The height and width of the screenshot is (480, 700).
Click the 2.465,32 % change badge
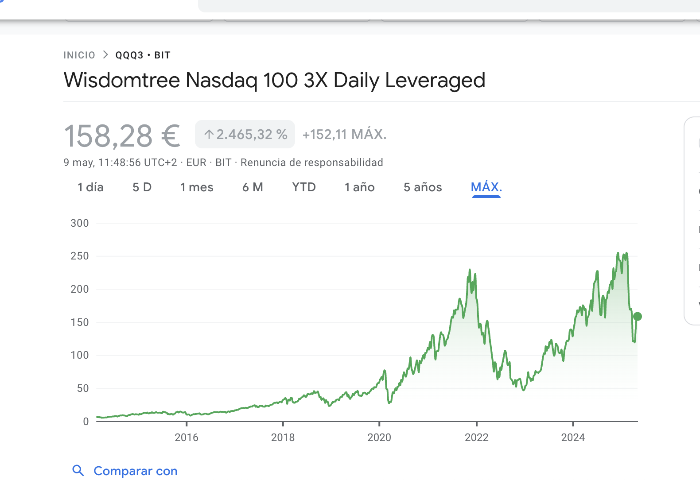pos(245,134)
